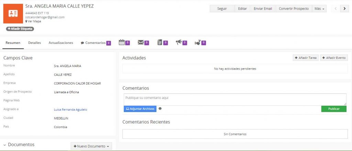Open the Mas dropdown menu
Image resolution: width=352 pixels, height=151 pixels.
(x=319, y=9)
